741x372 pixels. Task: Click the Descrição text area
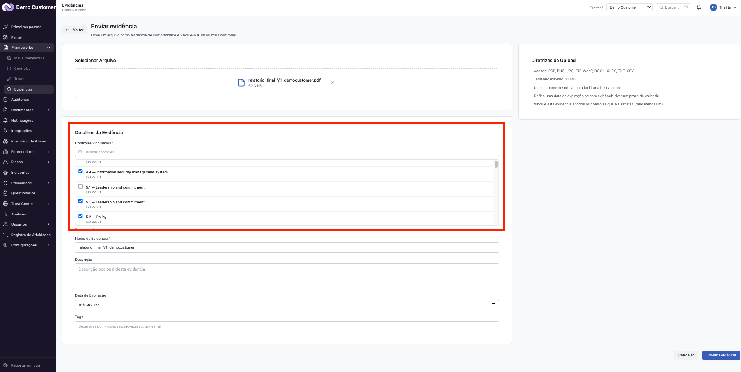(x=287, y=276)
